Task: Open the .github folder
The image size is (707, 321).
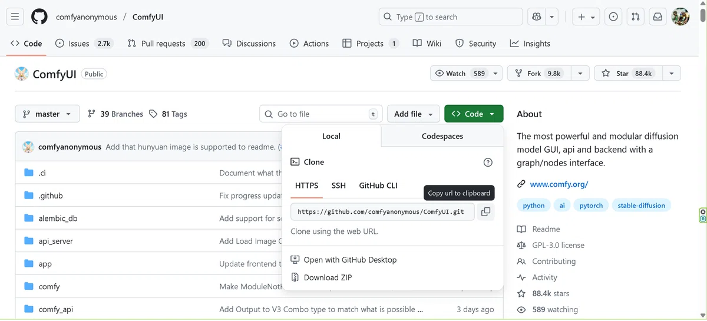Action: 51,196
